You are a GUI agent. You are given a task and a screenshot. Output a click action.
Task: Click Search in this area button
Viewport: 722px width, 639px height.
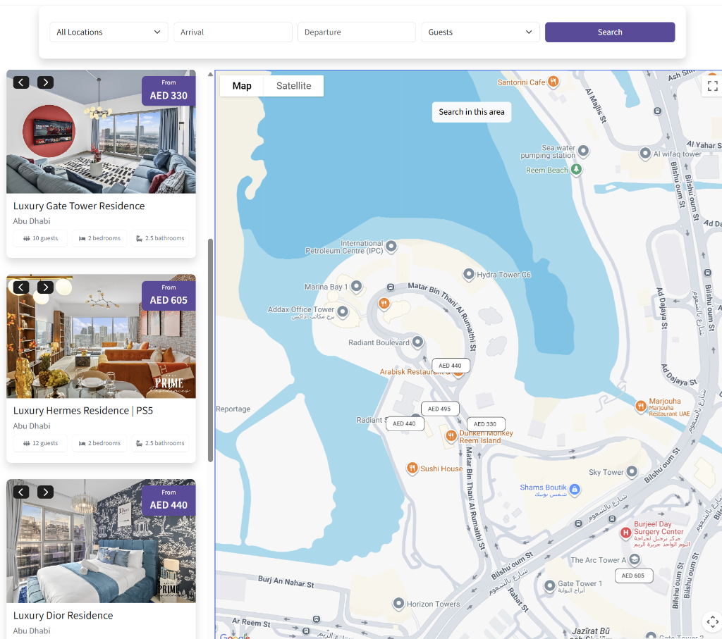pyautogui.click(x=472, y=112)
